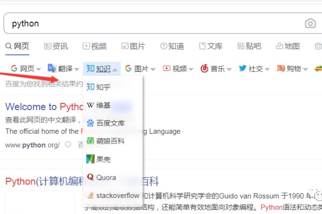Switch to the 地图 tab
The image size is (322, 214).
point(288,46)
